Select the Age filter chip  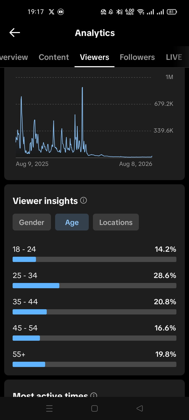click(x=72, y=222)
